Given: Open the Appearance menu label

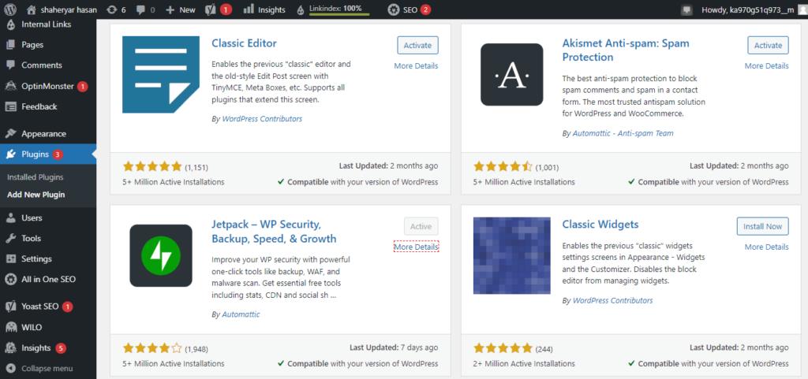Looking at the screenshot, I should click(44, 134).
